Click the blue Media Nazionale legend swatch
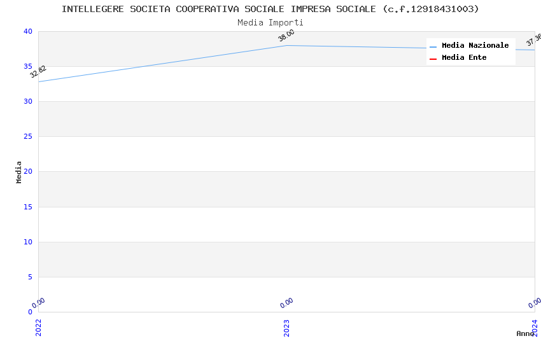Viewport: 541px width, 350px height. tap(433, 46)
